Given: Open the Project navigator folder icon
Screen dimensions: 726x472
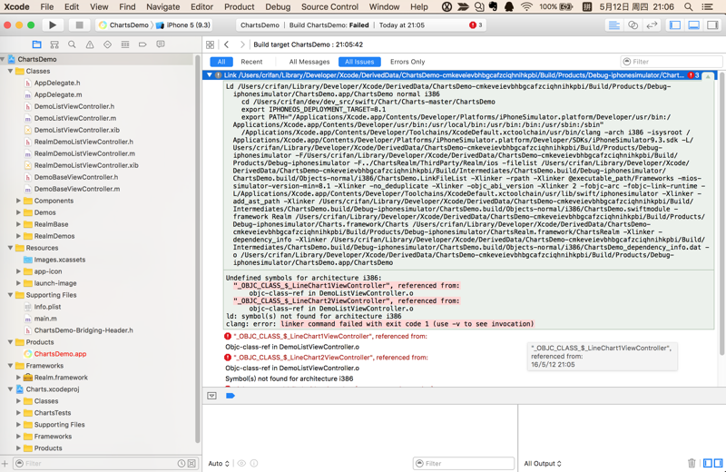Looking at the screenshot, I should click(x=36, y=44).
